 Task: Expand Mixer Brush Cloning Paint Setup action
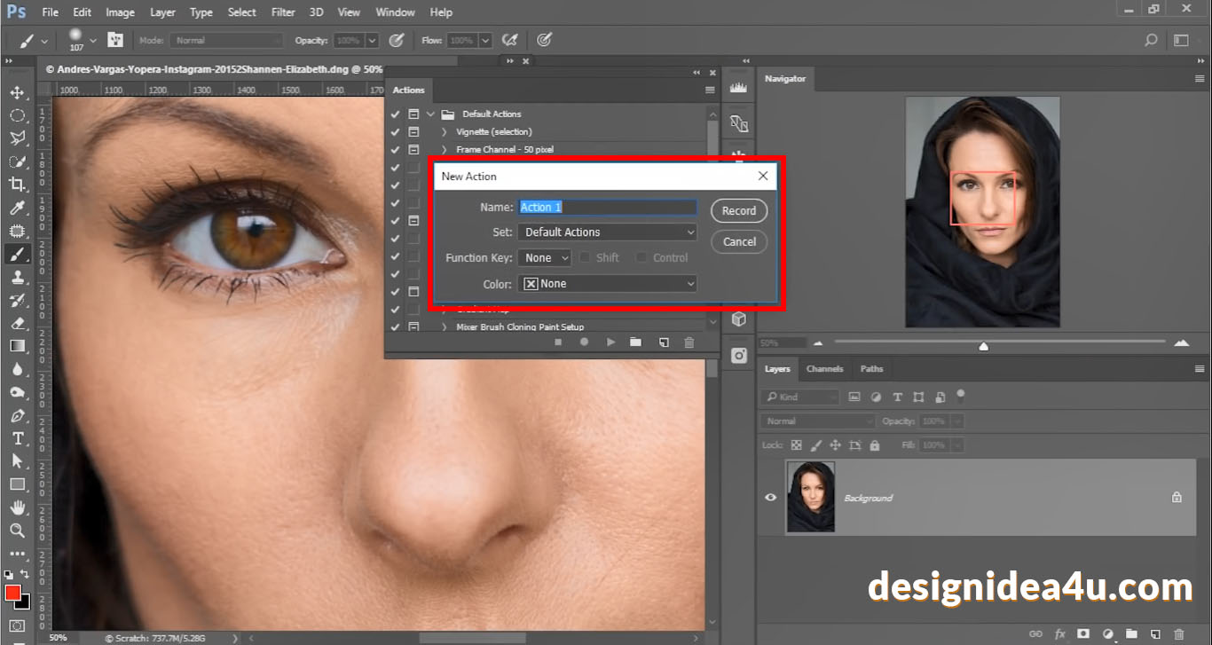tap(444, 326)
